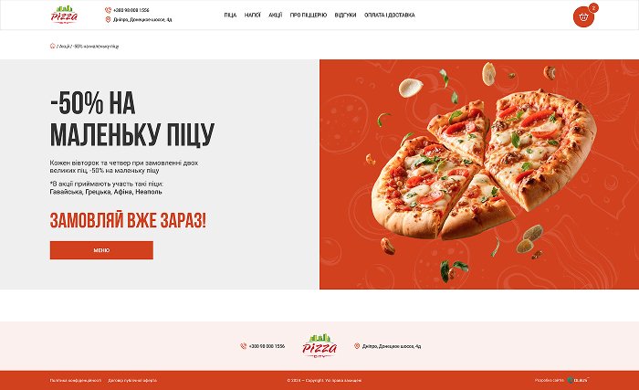Click the footer phone number +380 98 000 1556
This screenshot has width=639, height=390.
point(267,346)
